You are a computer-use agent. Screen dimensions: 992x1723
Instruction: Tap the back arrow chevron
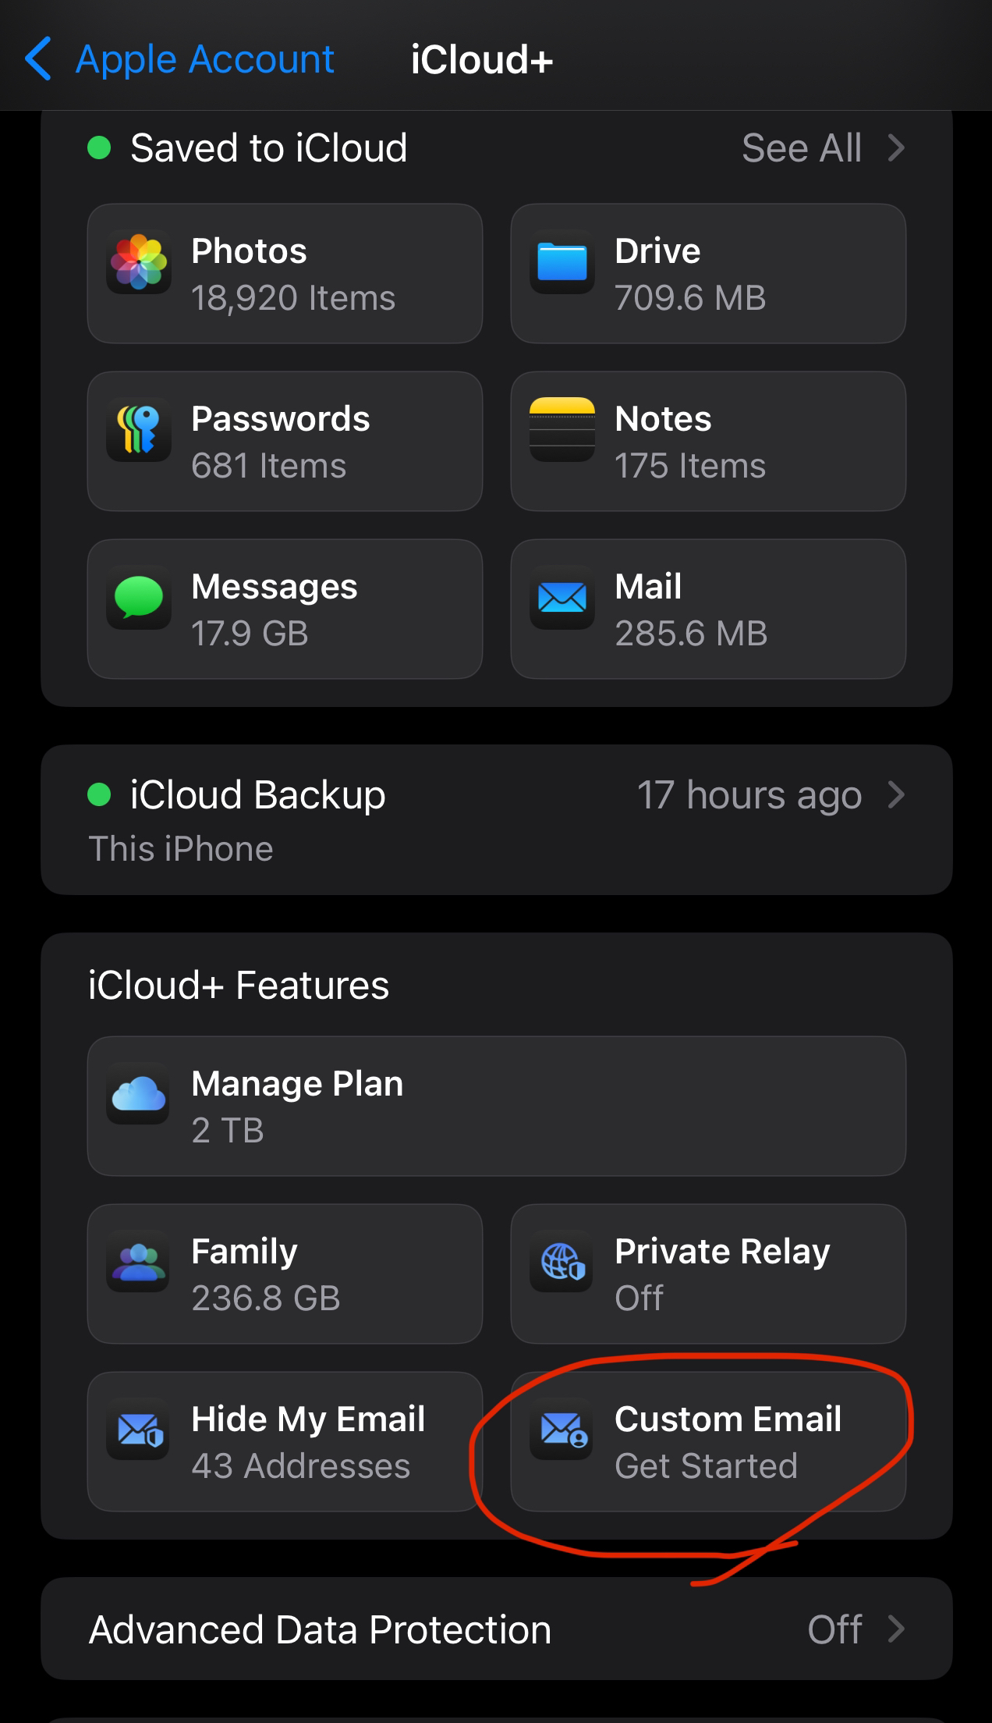tap(38, 59)
